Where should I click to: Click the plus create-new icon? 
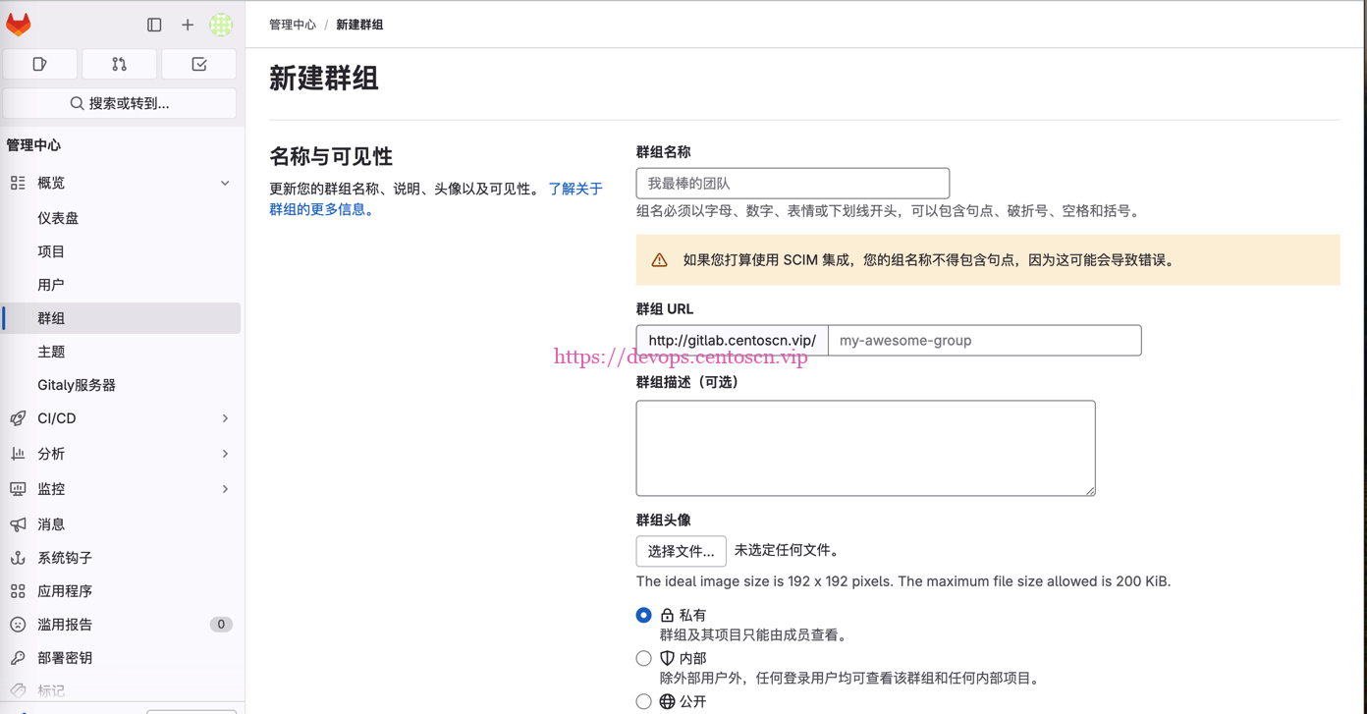click(188, 25)
